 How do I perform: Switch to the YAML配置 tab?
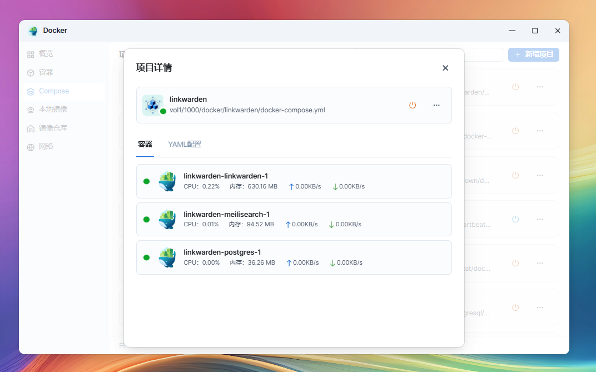[185, 145]
